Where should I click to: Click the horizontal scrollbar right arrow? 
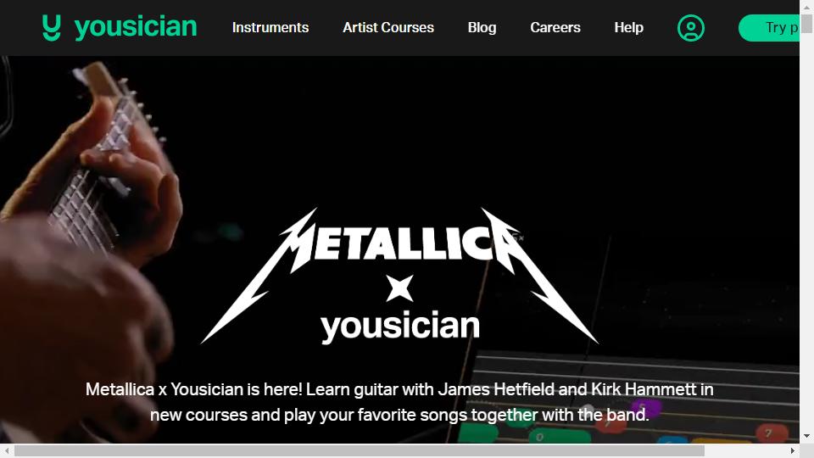click(x=793, y=450)
